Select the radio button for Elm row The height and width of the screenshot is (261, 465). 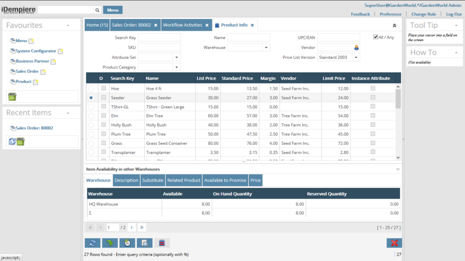(x=91, y=116)
